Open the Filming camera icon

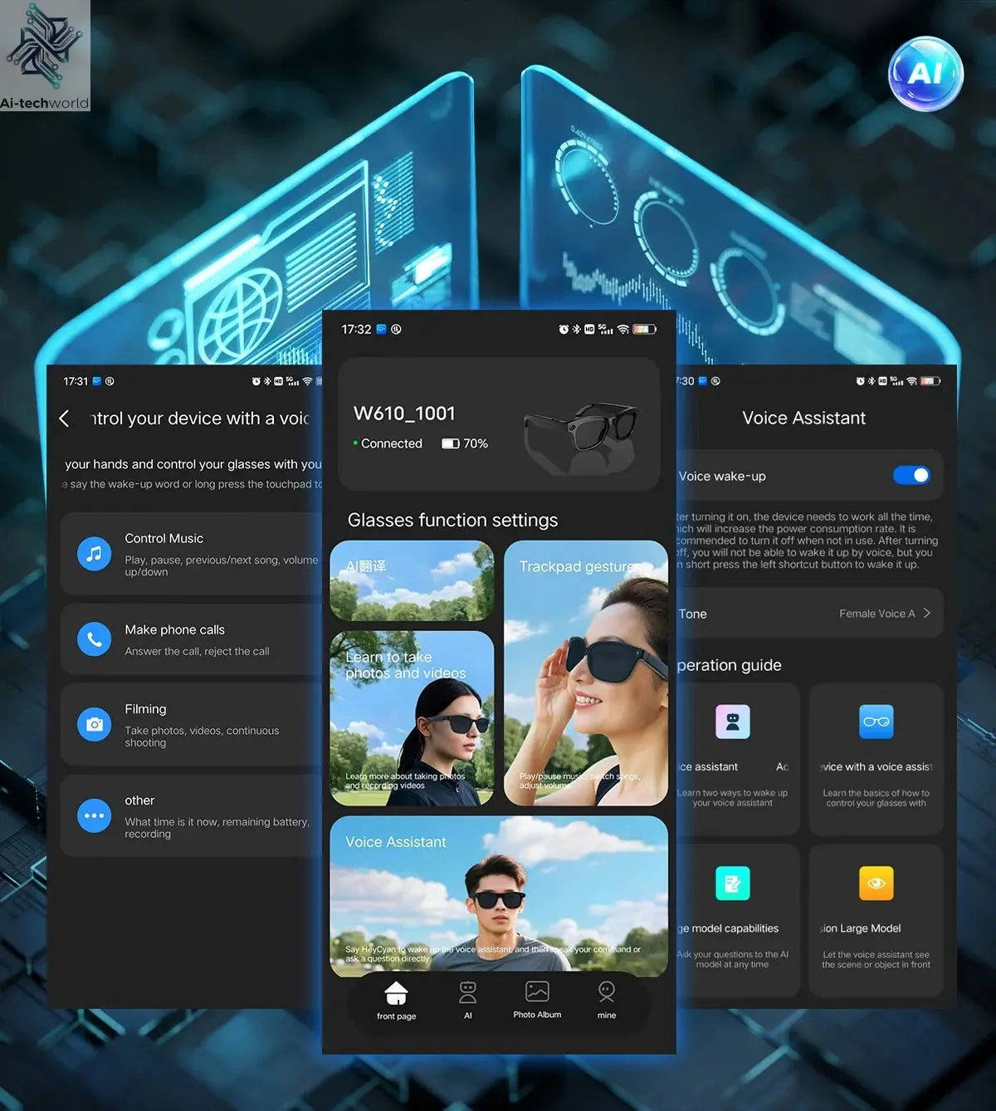tap(94, 724)
